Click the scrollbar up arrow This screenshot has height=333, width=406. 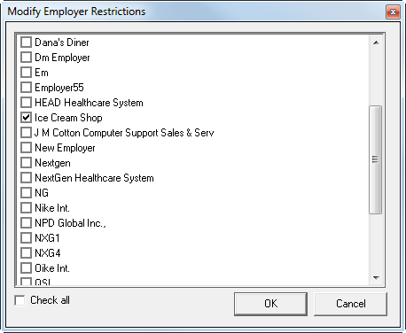pyautogui.click(x=376, y=43)
